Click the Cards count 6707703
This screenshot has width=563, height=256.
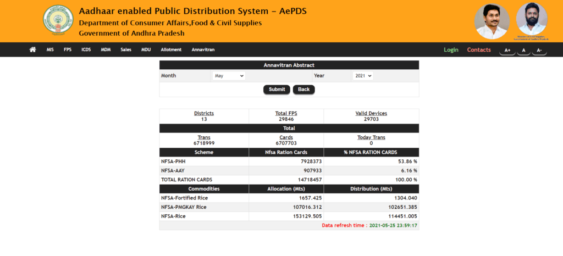(286, 143)
